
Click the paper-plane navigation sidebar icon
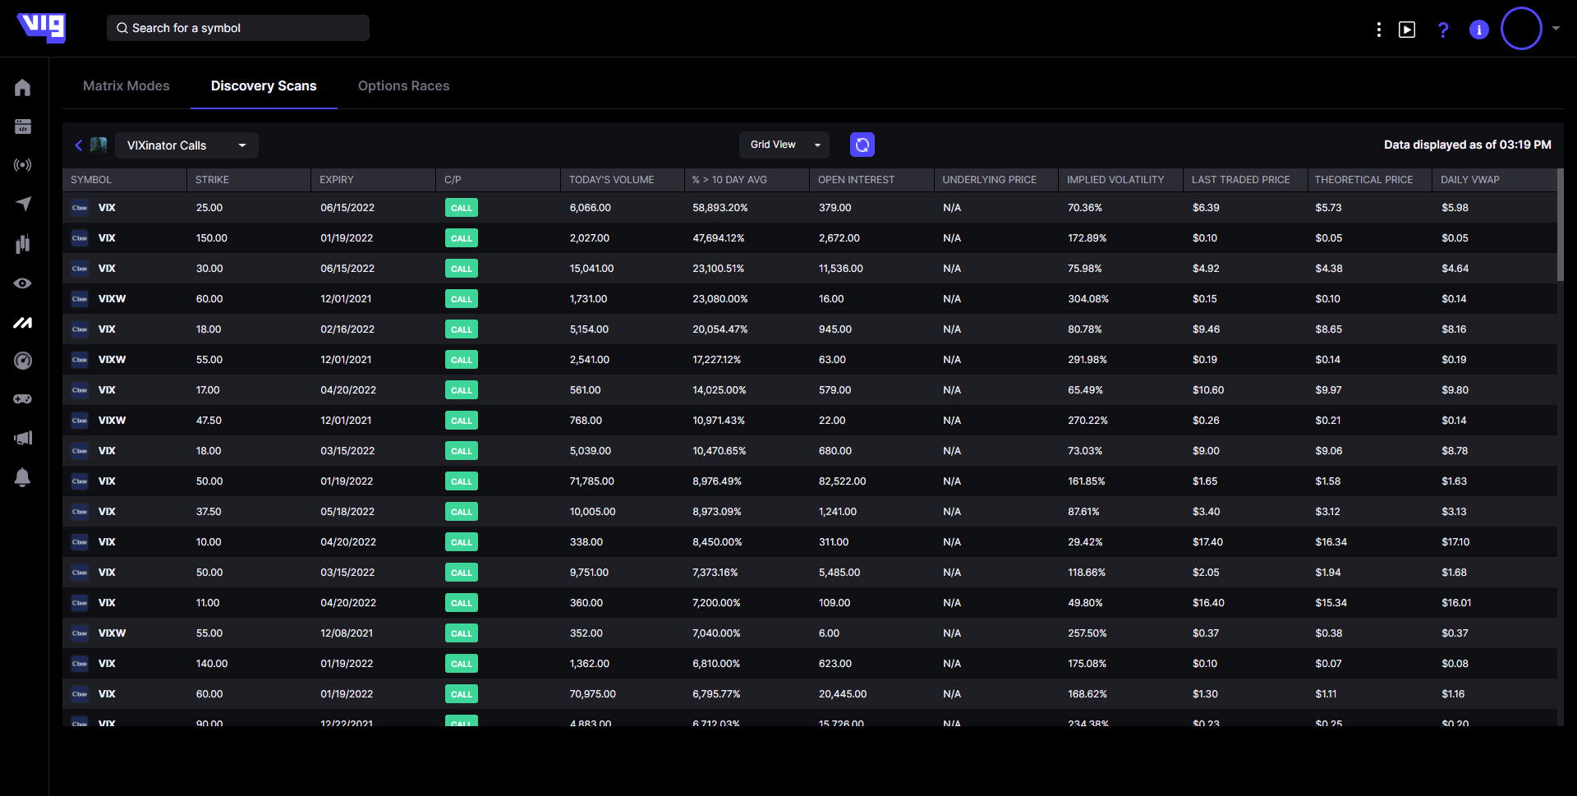click(23, 204)
